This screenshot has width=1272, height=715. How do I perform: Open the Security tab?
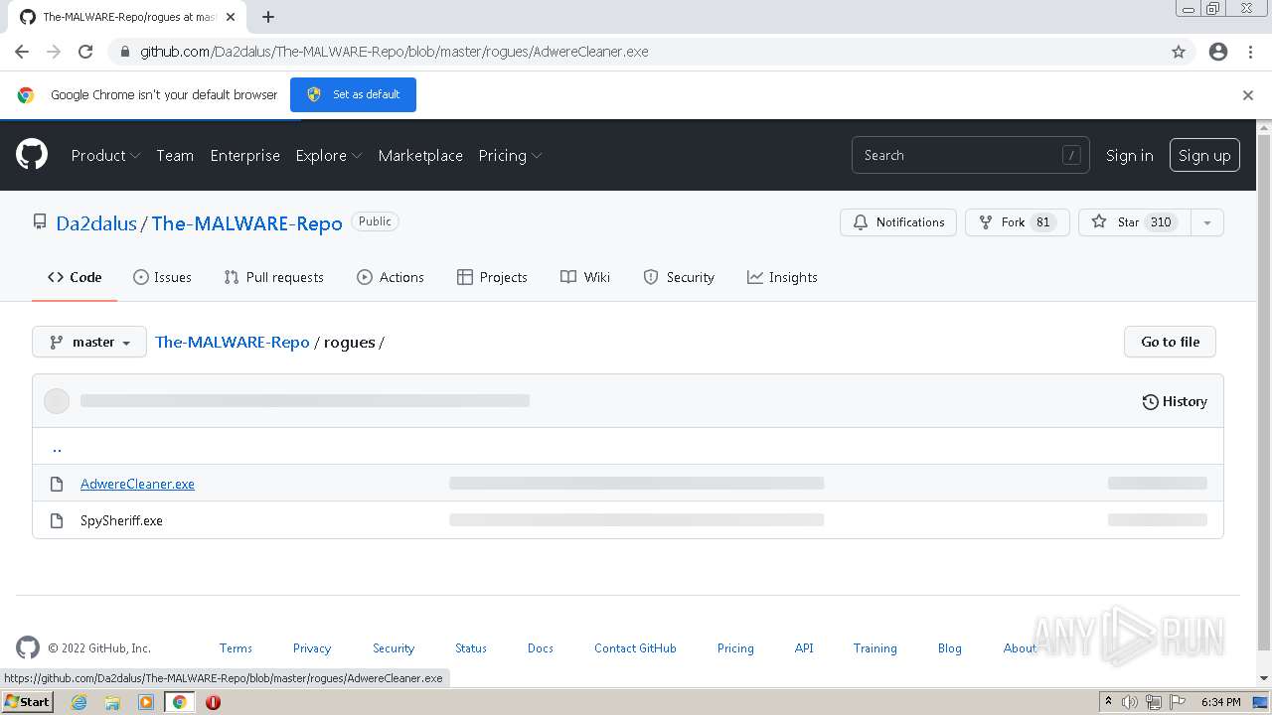tap(679, 277)
